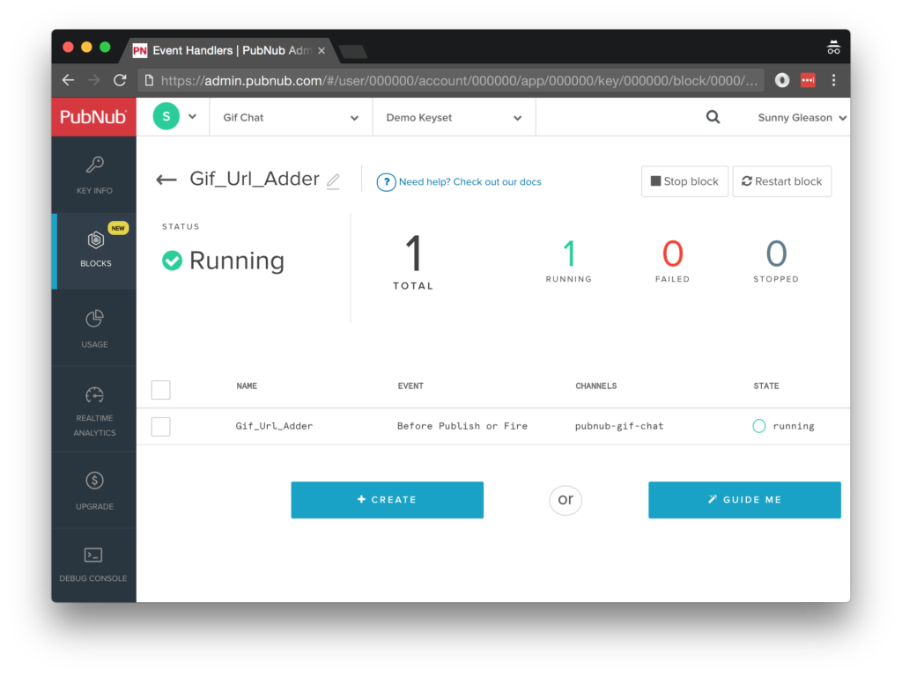Screen dimensions: 902x676
Task: Click the Stop block button
Action: (684, 181)
